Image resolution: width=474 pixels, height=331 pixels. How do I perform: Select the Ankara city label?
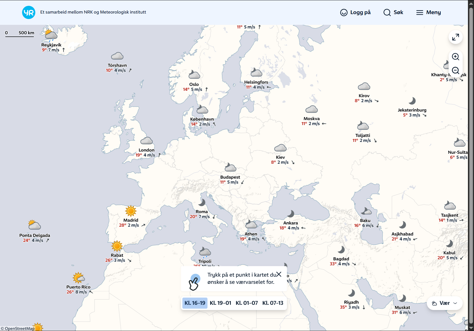coord(291,223)
